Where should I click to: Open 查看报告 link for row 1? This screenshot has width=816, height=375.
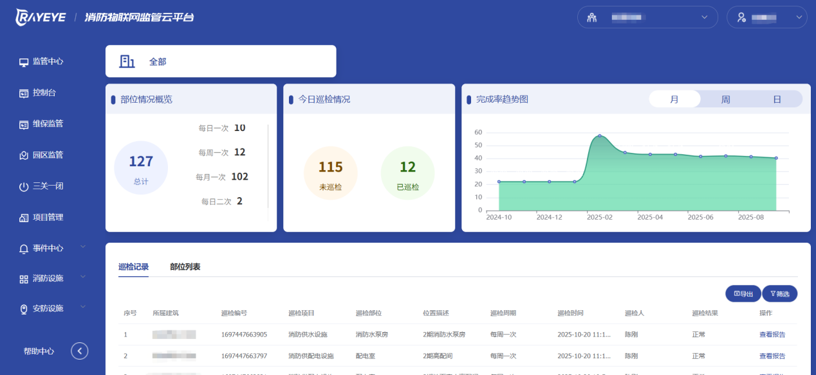[772, 335]
